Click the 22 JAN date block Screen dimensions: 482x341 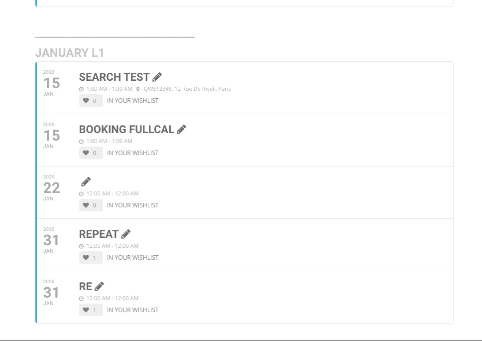51,188
